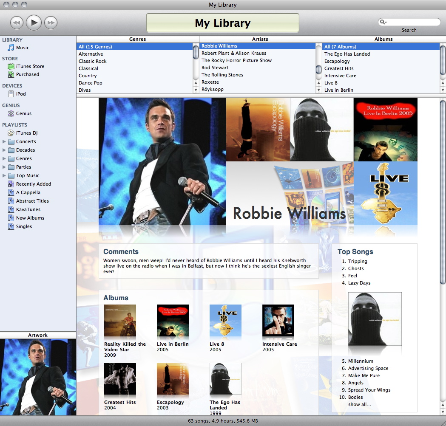
Task: Select the iTunes DJ playlist icon
Action: pos(11,133)
